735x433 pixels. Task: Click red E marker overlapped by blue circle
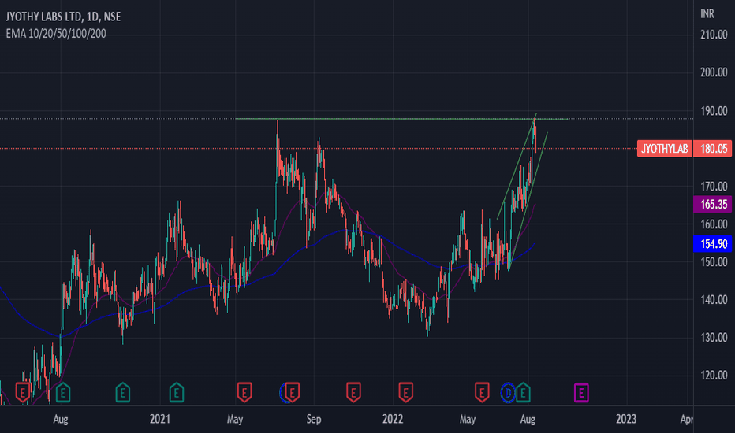click(x=292, y=392)
